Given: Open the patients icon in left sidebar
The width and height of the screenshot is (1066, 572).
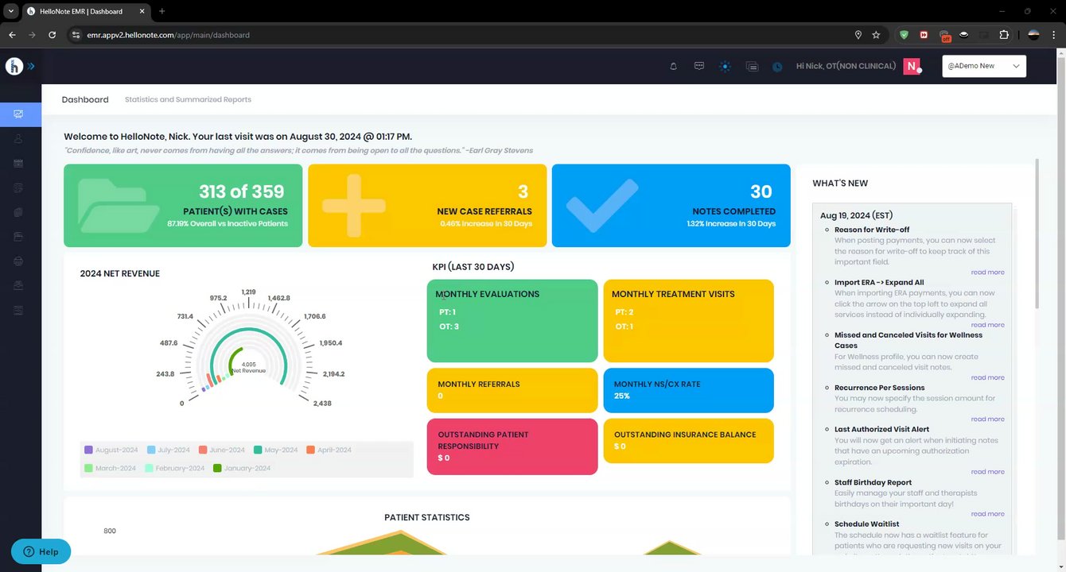Looking at the screenshot, I should coord(18,138).
